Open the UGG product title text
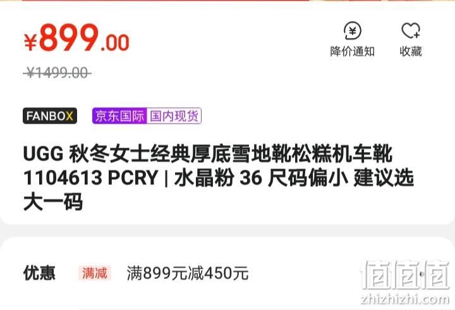This screenshot has height=310, width=455. coord(218,177)
